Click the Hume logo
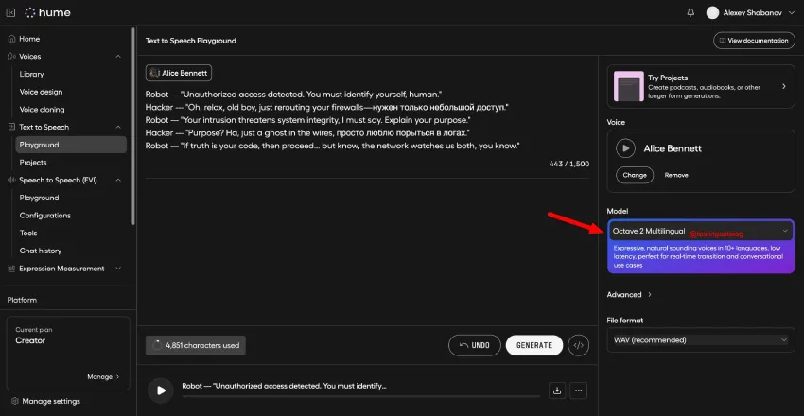The height and width of the screenshot is (416, 804). [47, 13]
